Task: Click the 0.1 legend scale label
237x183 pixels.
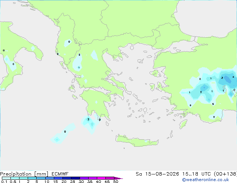Action: coord(4,182)
